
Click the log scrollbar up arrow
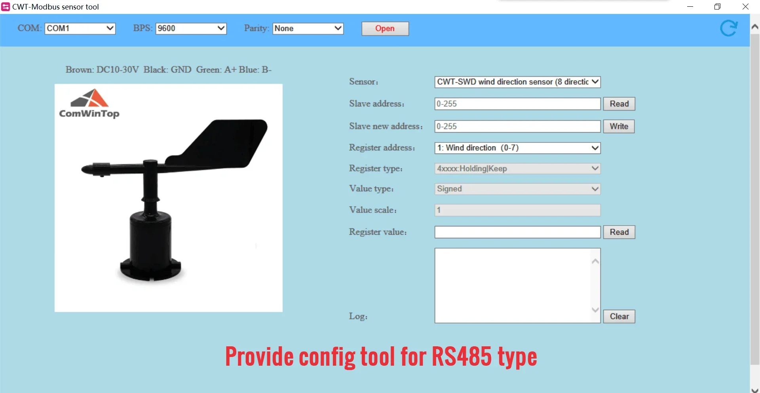pos(595,261)
